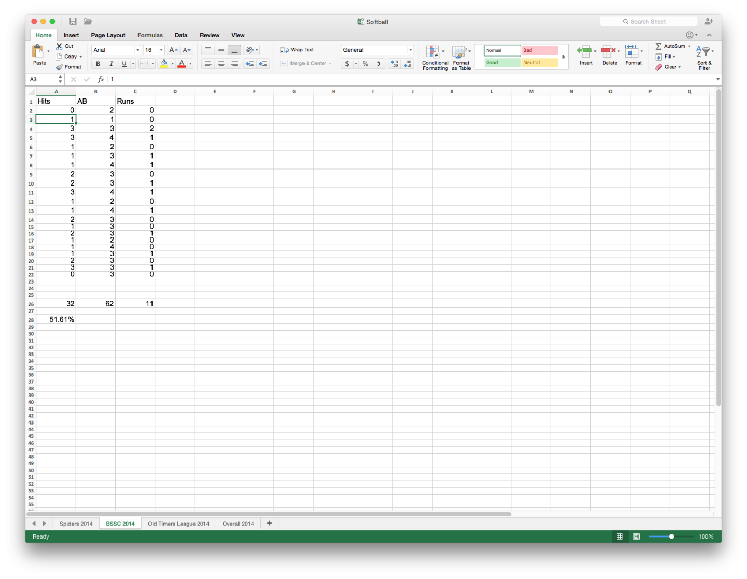
Task: Enable center text alignment
Action: tap(221, 63)
